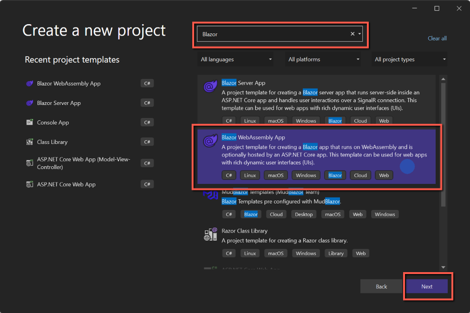Select the Blazor WebAssembly App template

(316, 156)
